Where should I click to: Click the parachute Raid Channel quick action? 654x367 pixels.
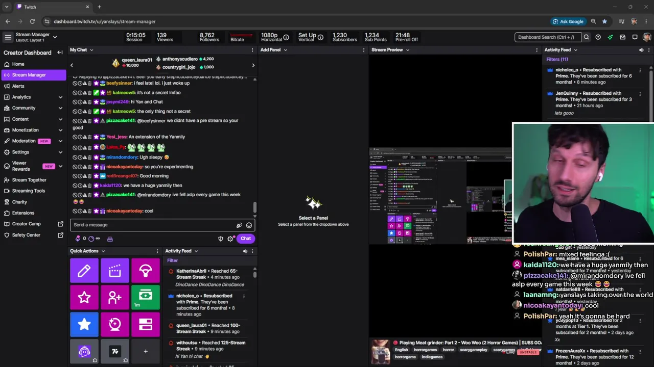pos(146,271)
